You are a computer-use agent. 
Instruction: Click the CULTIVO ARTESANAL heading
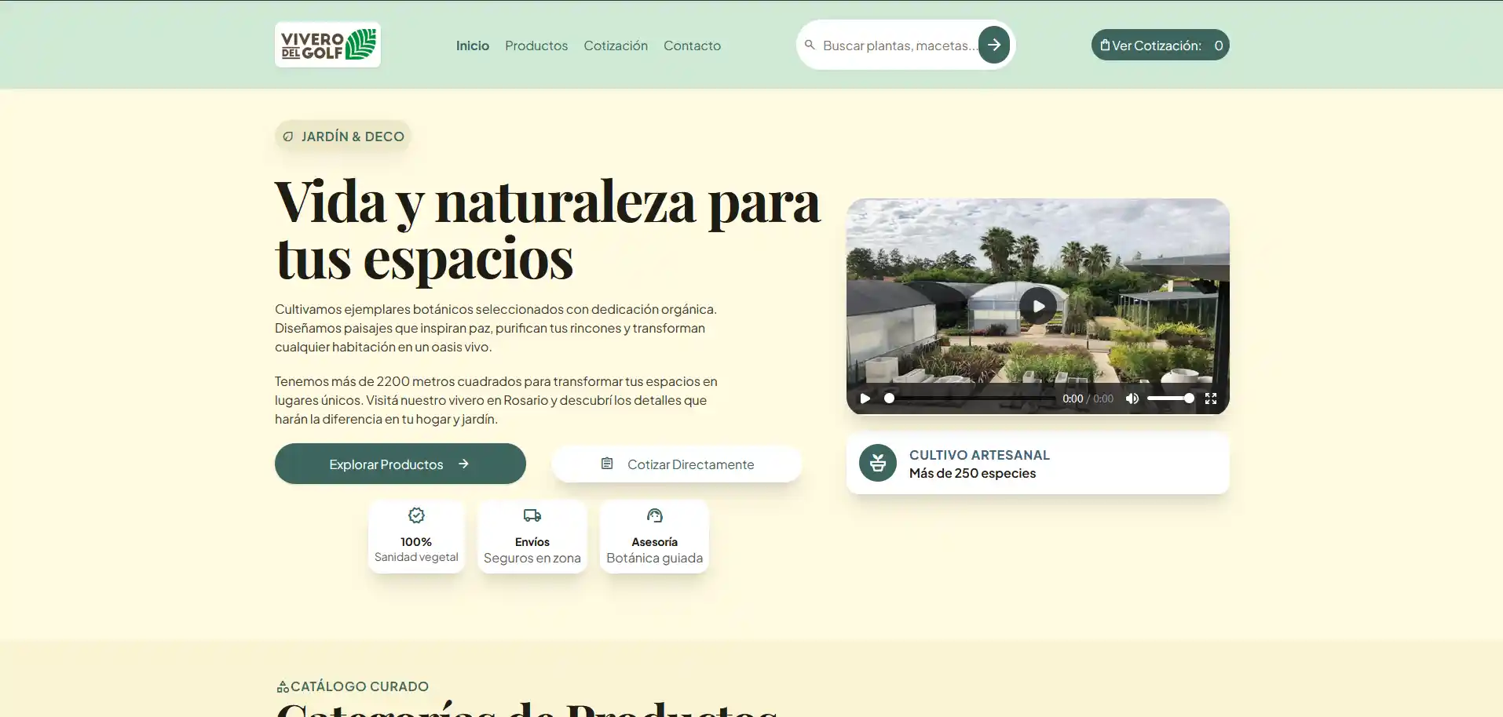(979, 455)
